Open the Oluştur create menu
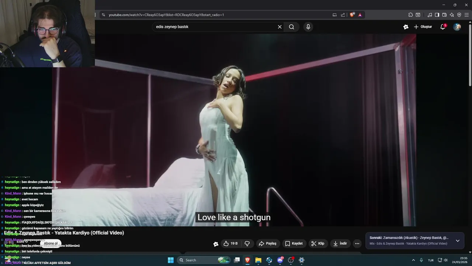Screen dimensions: 472x266 click(423, 27)
